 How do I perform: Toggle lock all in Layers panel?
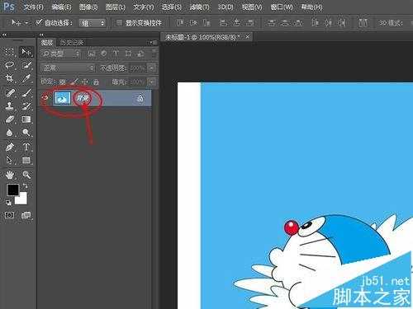click(x=96, y=82)
